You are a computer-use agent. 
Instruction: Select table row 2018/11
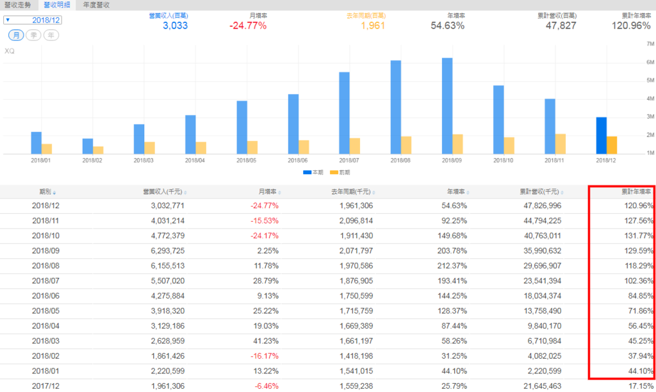point(328,221)
